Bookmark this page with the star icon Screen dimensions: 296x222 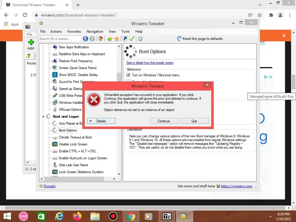click(260, 15)
